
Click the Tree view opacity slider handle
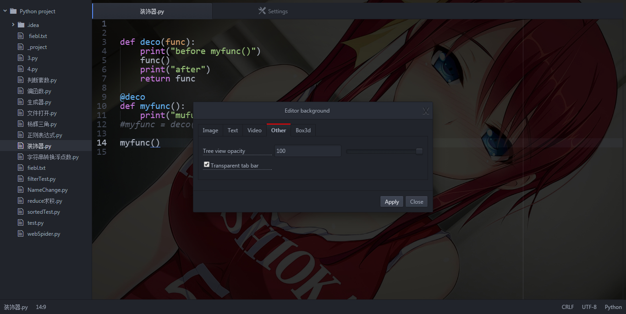click(x=419, y=151)
